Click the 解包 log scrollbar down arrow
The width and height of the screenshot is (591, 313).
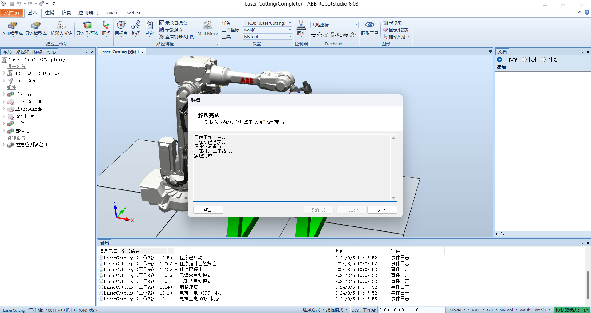coord(393,198)
